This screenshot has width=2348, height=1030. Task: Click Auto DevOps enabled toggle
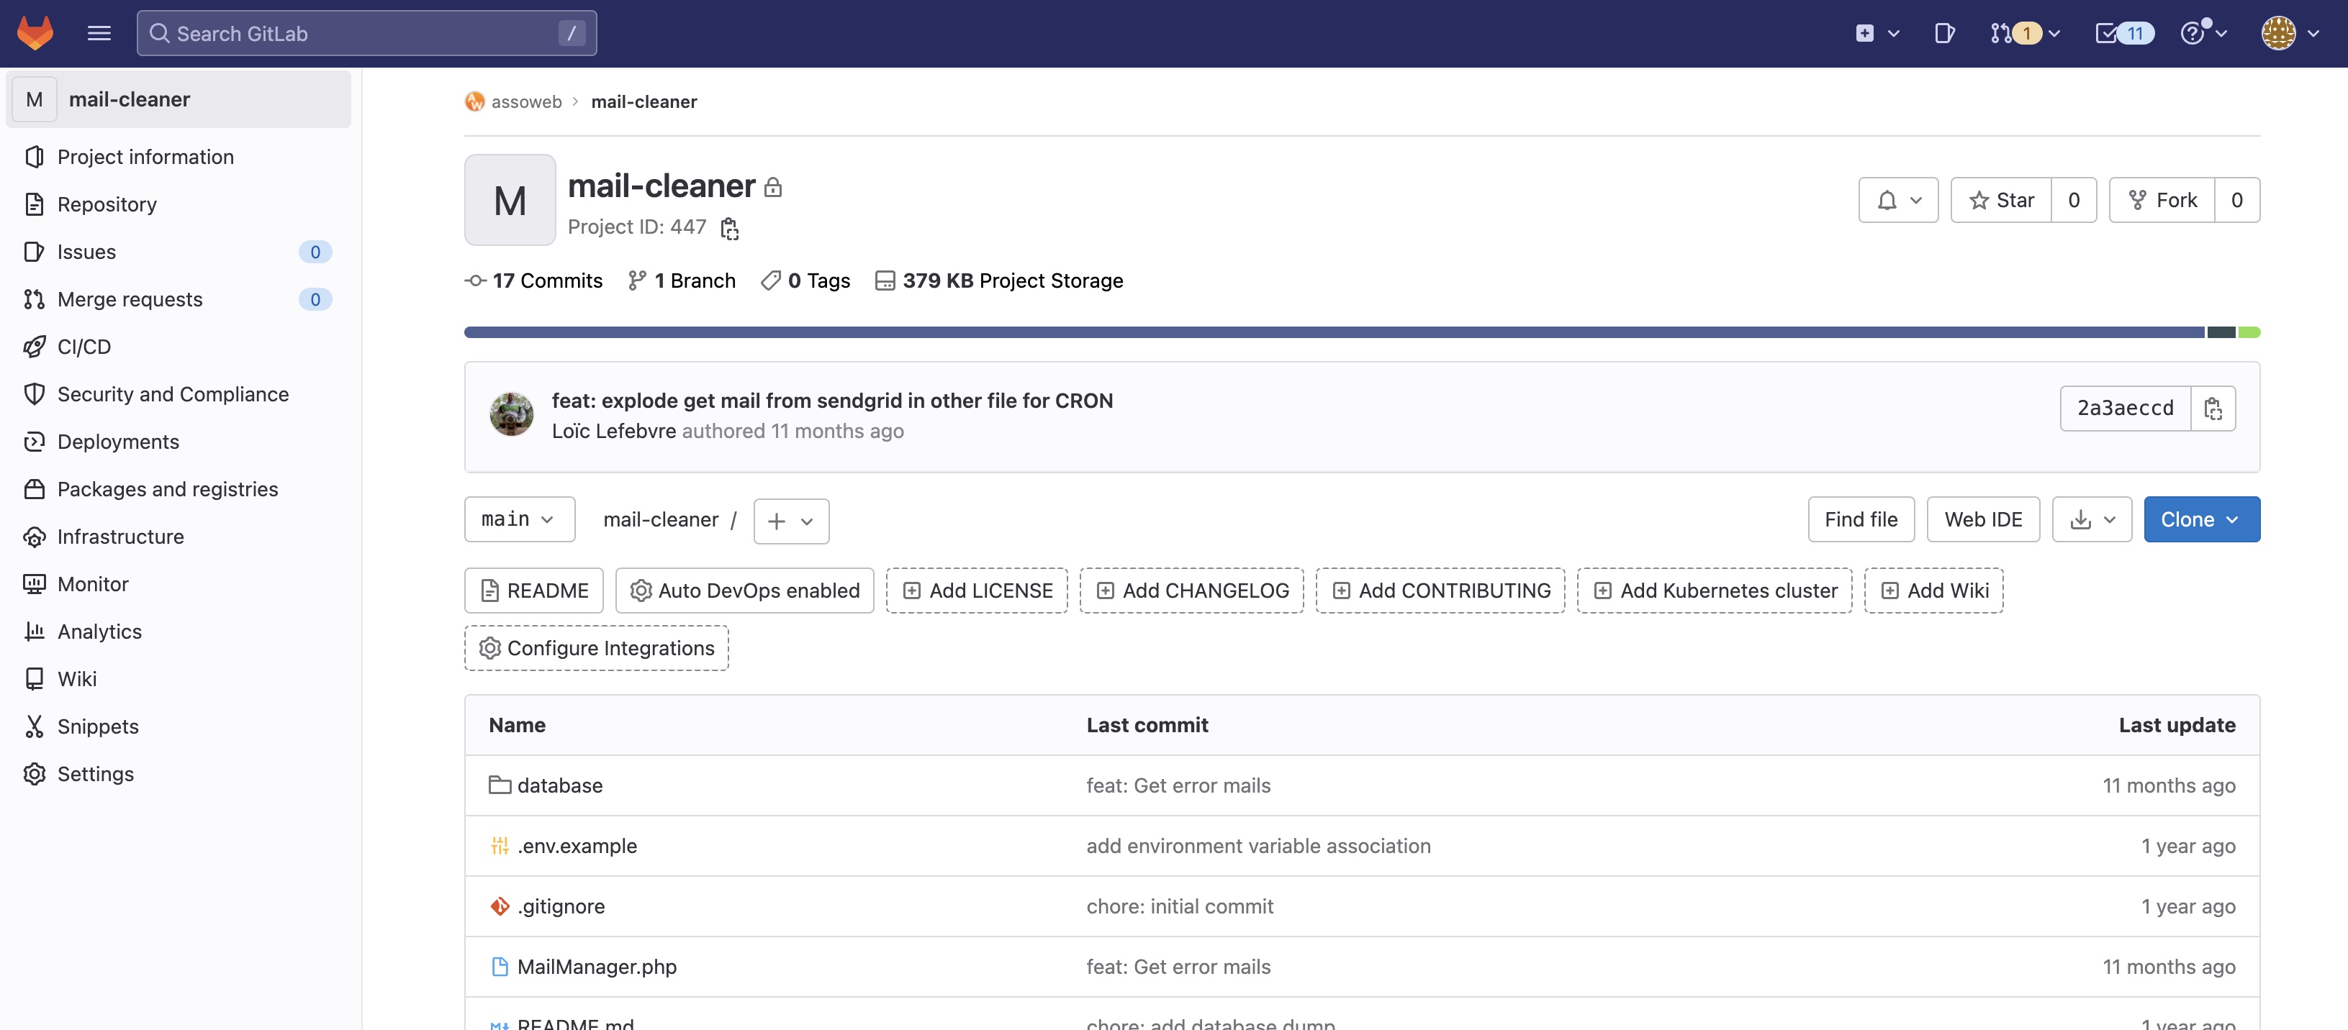pyautogui.click(x=744, y=590)
